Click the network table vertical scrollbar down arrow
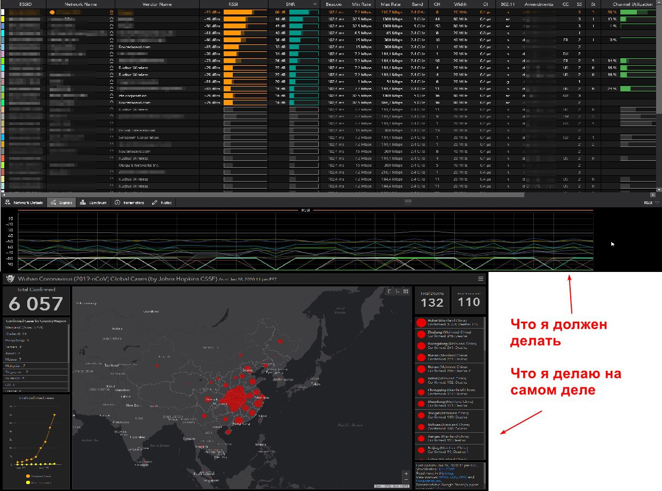The image size is (662, 491). click(659, 190)
